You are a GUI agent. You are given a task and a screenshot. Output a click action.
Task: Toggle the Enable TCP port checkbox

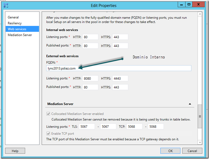[x=49, y=134]
